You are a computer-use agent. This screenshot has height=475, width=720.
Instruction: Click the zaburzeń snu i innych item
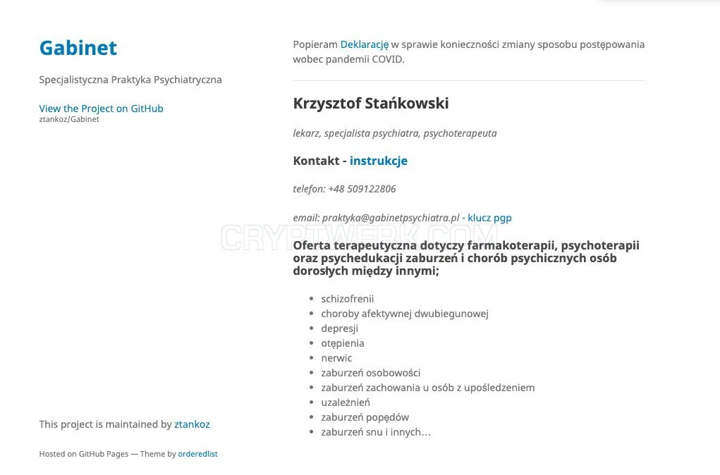click(x=376, y=432)
